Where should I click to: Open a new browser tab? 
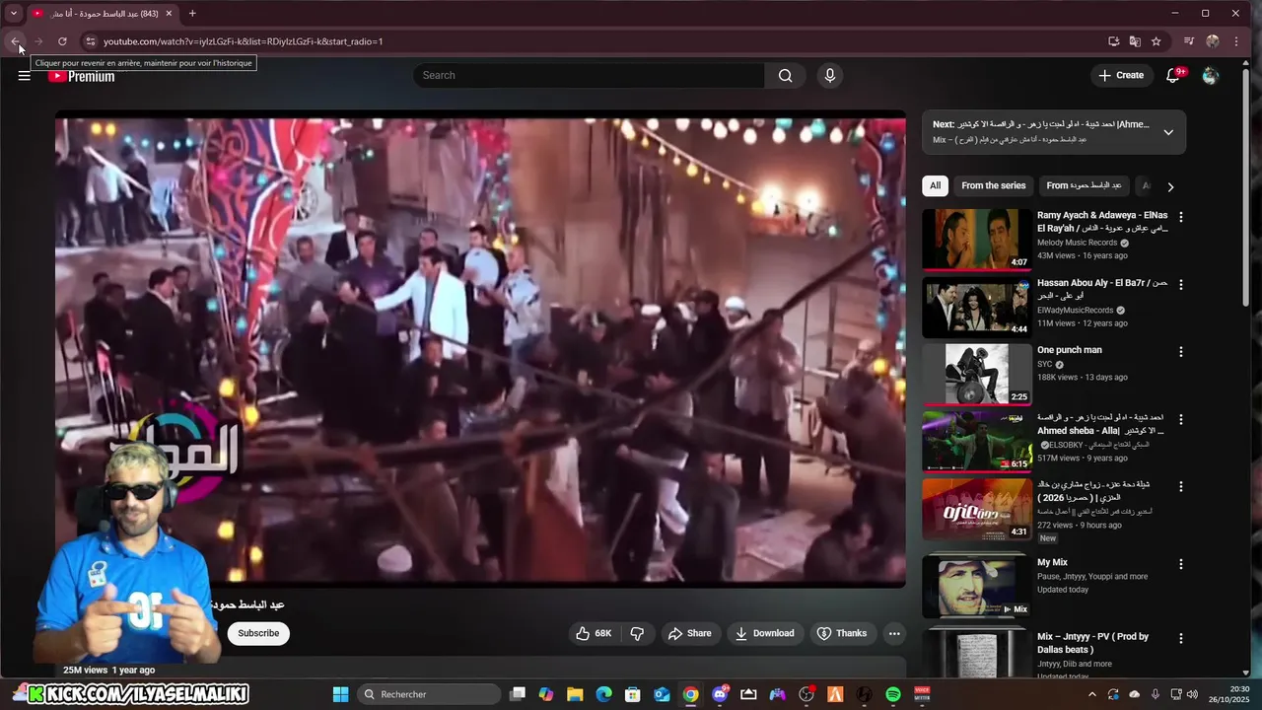(192, 13)
